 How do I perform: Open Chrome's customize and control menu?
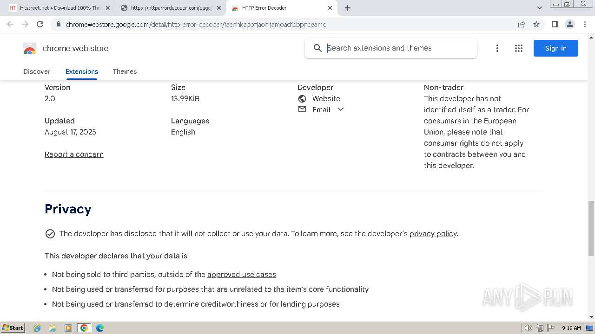585,24
